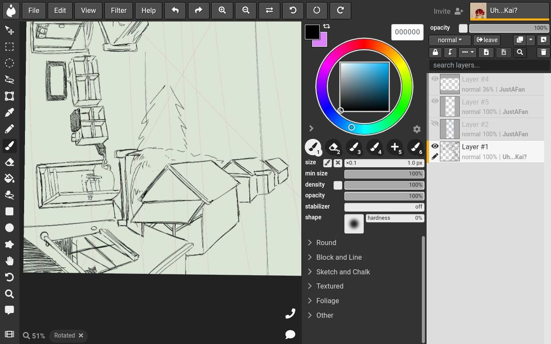Select the Move tool in left toolbar
This screenshot has width=551, height=344.
pos(9,30)
